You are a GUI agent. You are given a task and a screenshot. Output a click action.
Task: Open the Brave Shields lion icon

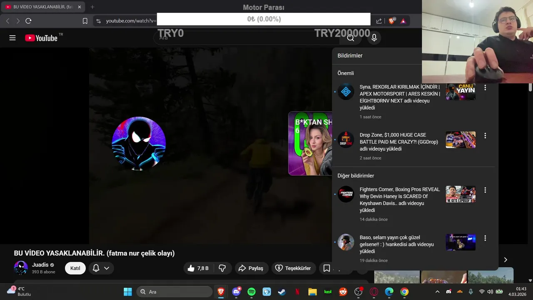[391, 21]
